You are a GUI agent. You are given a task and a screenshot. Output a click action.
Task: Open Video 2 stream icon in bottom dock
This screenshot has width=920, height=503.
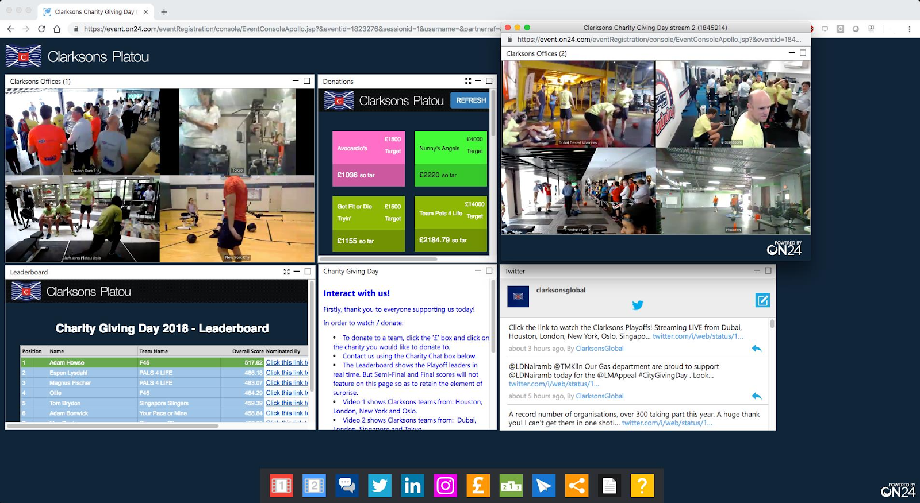tap(314, 486)
